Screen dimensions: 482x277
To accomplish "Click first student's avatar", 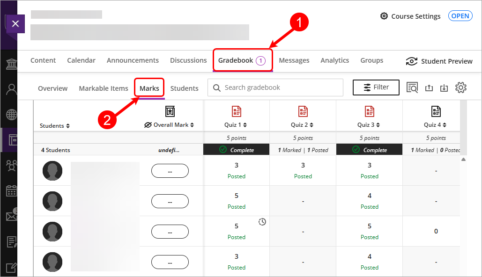I will [52, 171].
